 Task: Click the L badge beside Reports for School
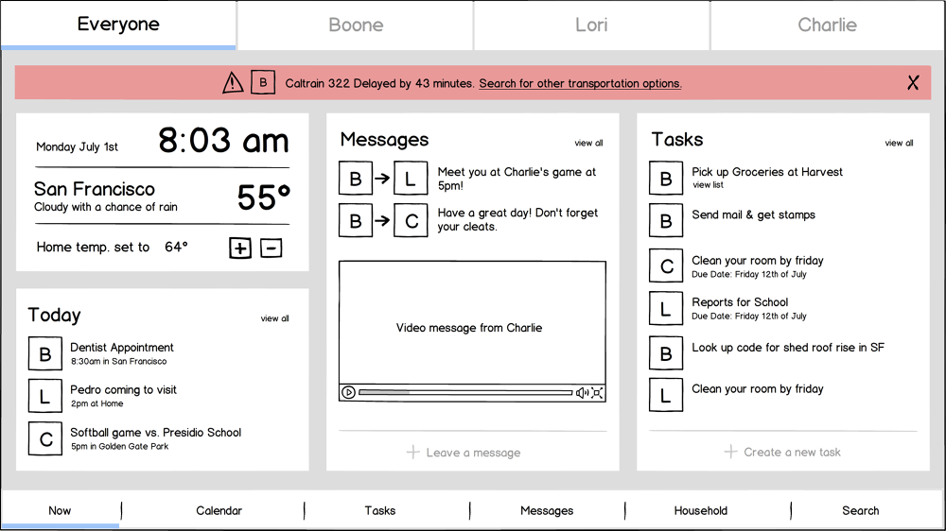(x=666, y=308)
